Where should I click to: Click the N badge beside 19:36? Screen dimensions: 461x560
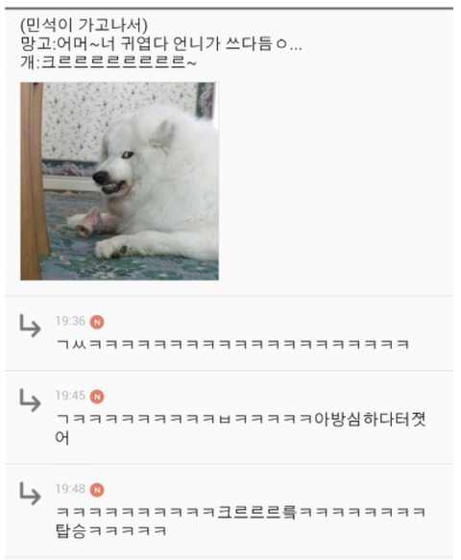coord(97,322)
